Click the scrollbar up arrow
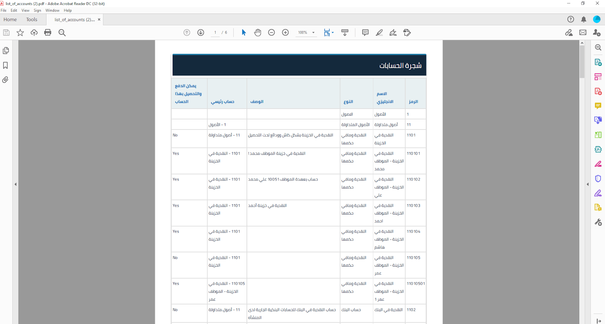This screenshot has height=324, width=605. pos(582,43)
